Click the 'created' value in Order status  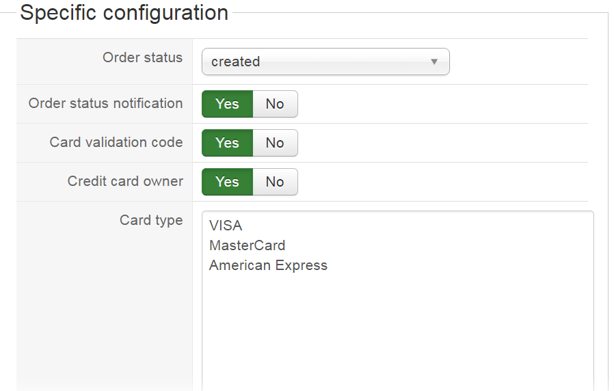tap(236, 62)
